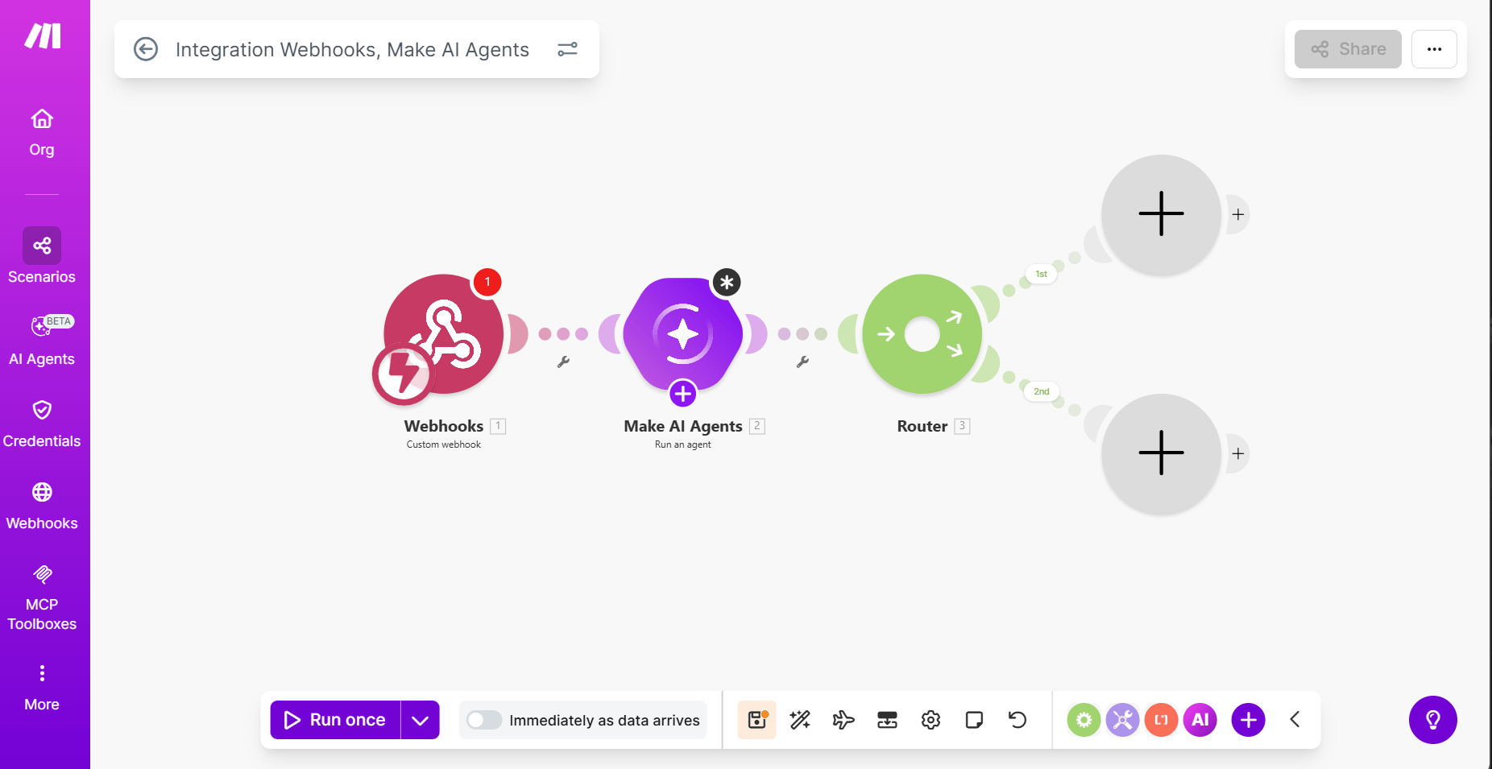Add a module on the 2nd route

(1162, 453)
